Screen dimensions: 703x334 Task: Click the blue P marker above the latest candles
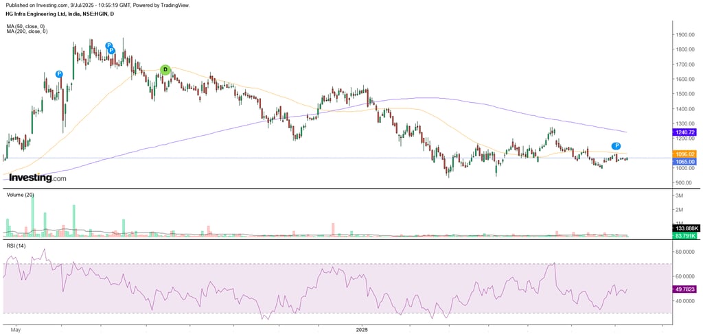[616, 146]
